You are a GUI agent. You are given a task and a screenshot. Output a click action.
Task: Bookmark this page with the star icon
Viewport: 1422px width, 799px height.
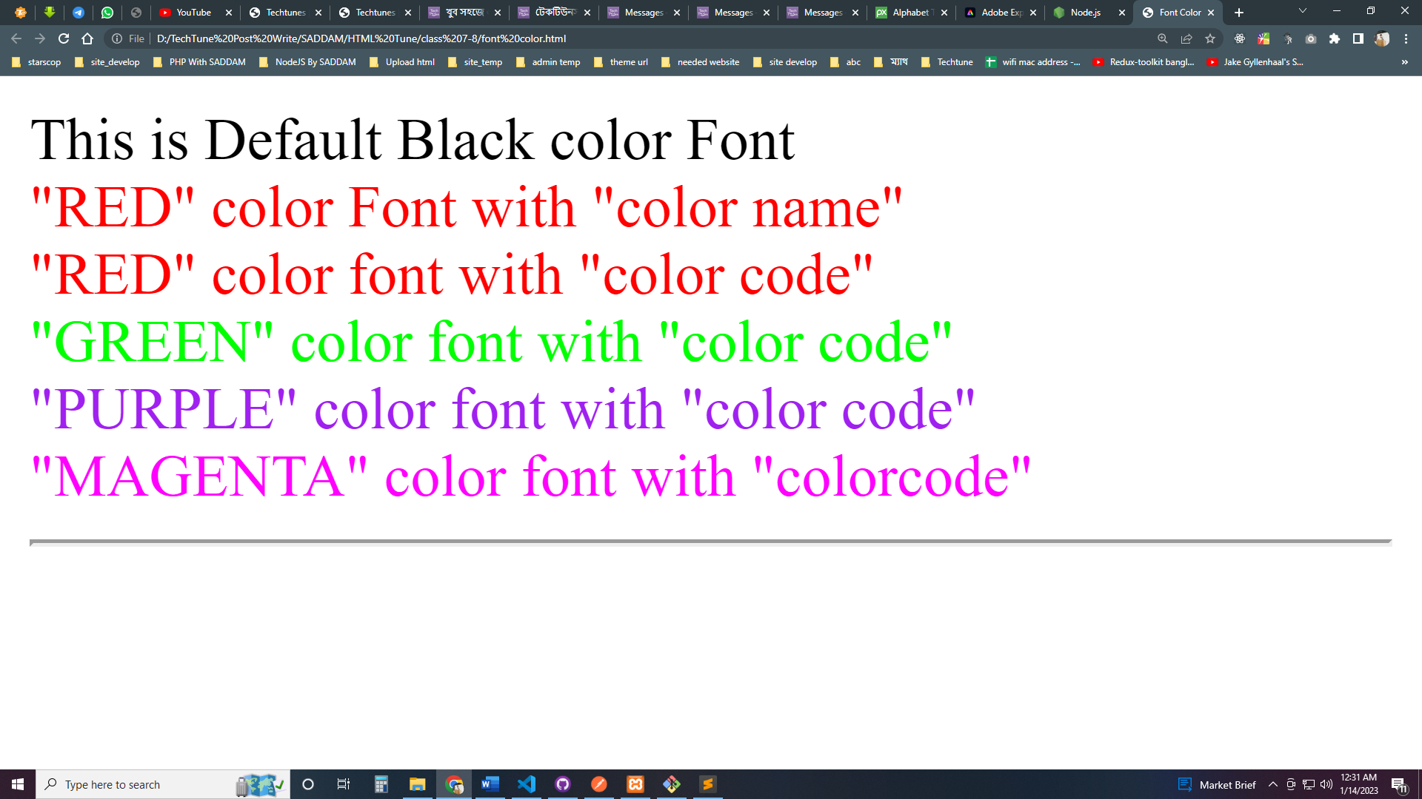[x=1210, y=38]
